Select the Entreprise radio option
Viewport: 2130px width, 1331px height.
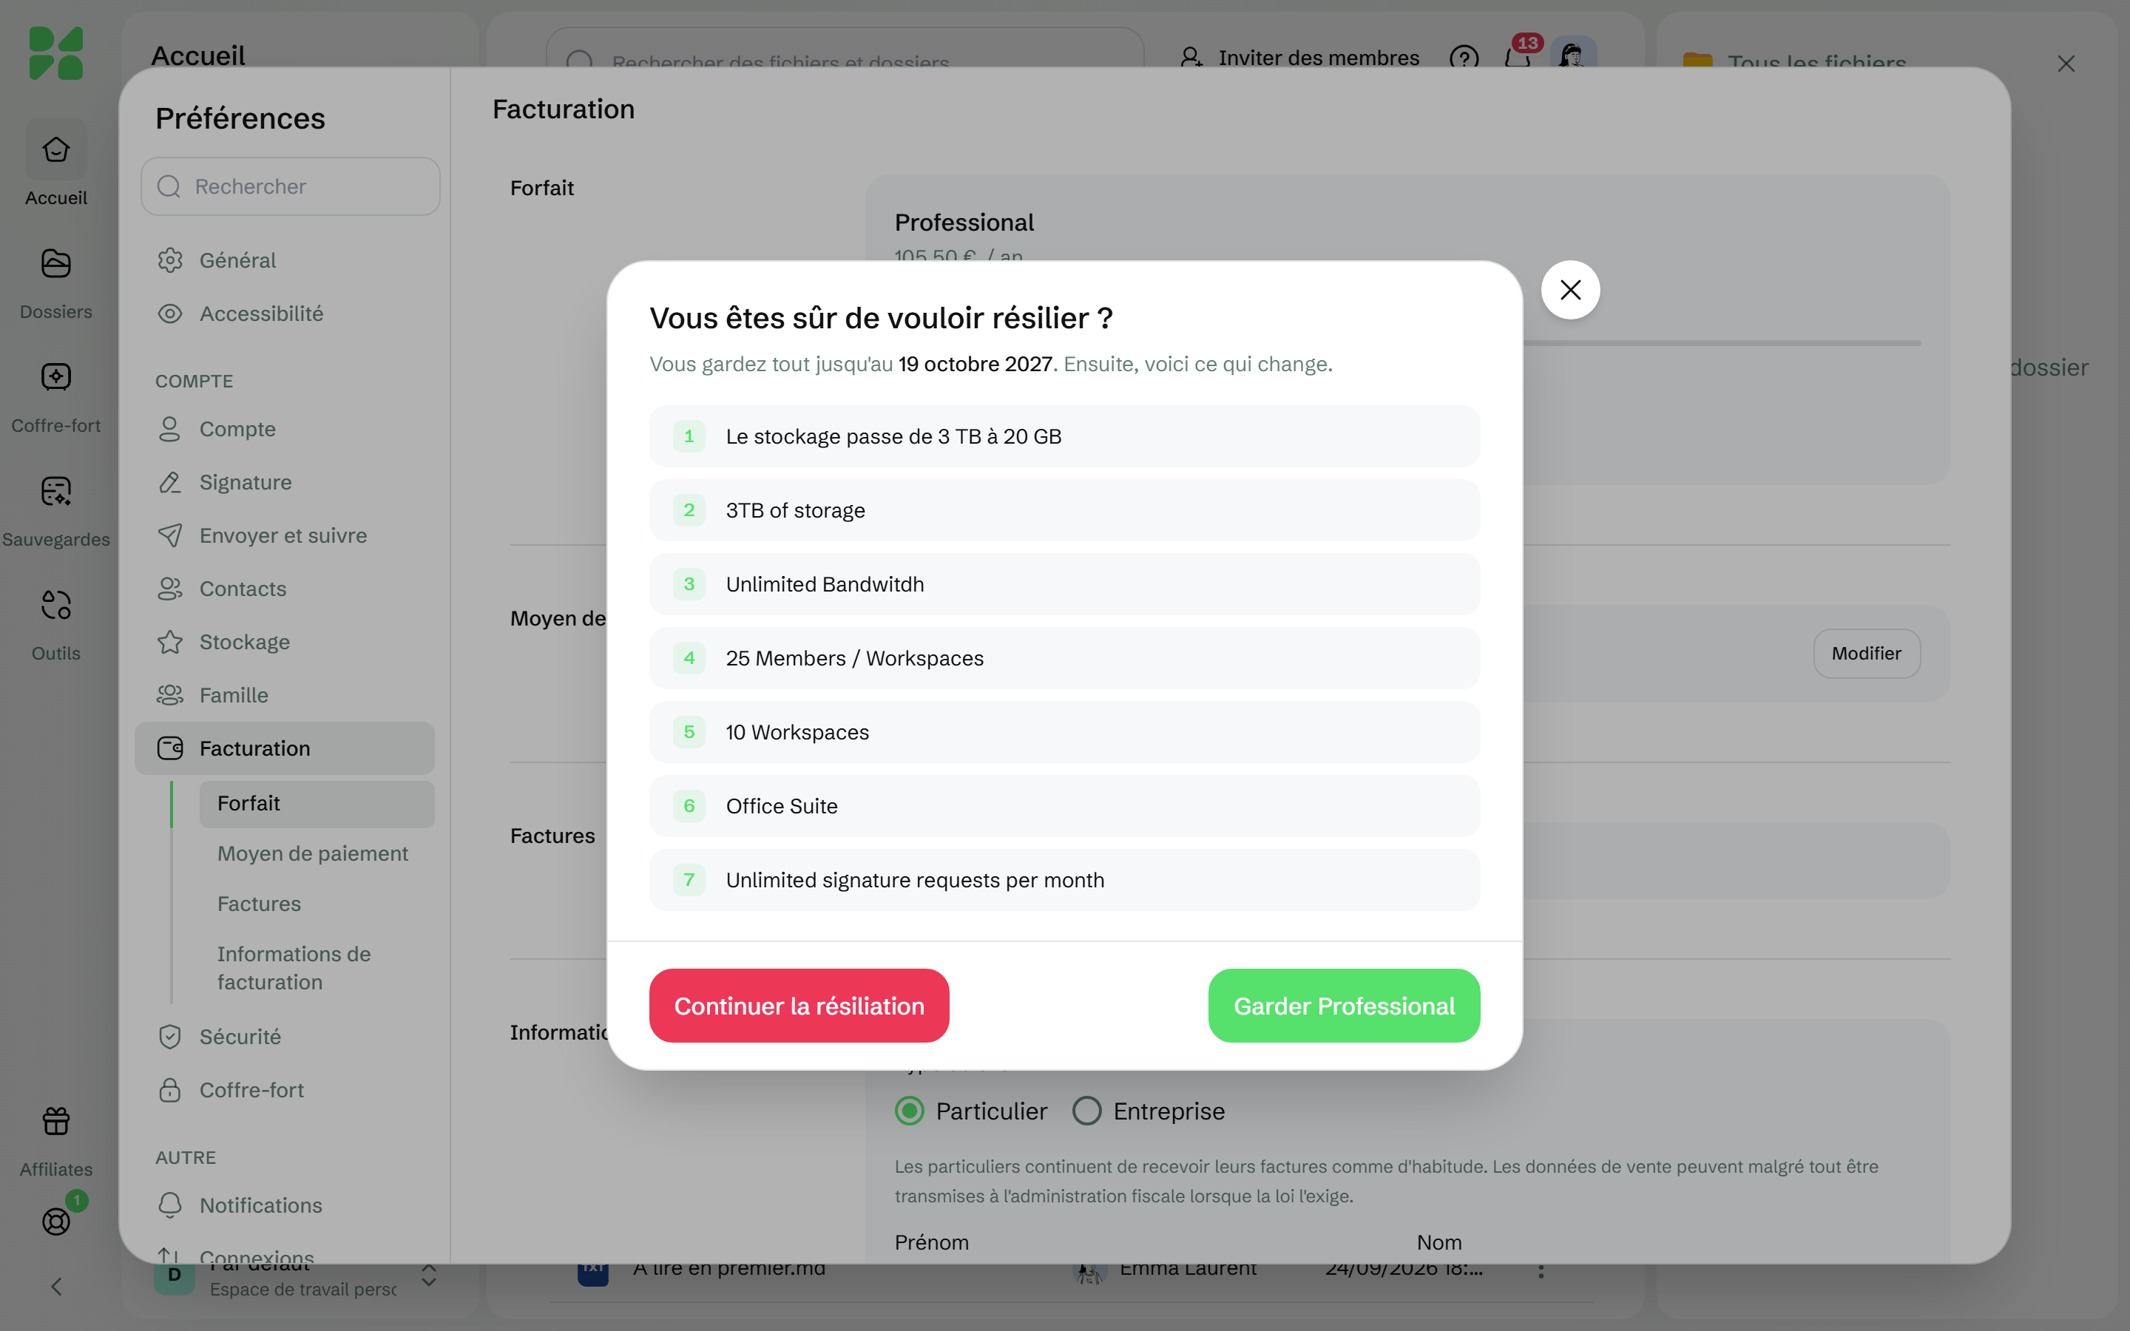pos(1086,1111)
